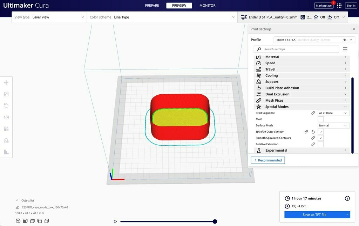Expand Build Plate Adhesion section
Image resolution: width=359 pixels, height=226 pixels.
tap(302, 88)
